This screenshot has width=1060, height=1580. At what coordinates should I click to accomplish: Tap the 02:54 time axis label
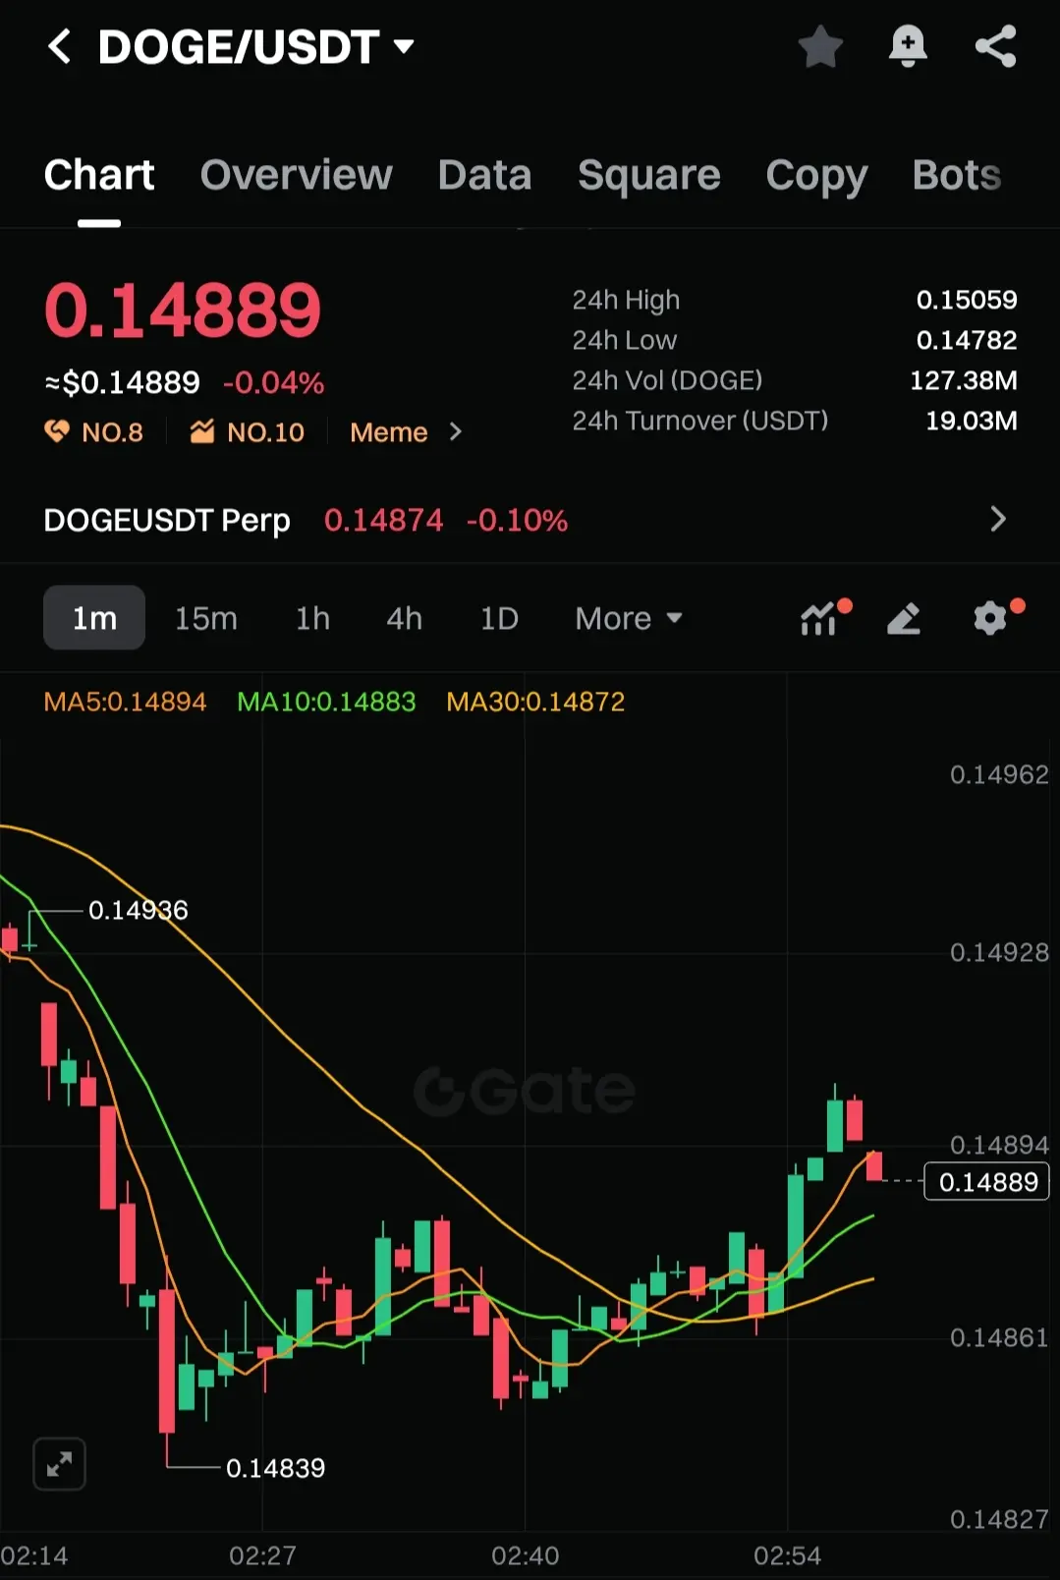(787, 1555)
